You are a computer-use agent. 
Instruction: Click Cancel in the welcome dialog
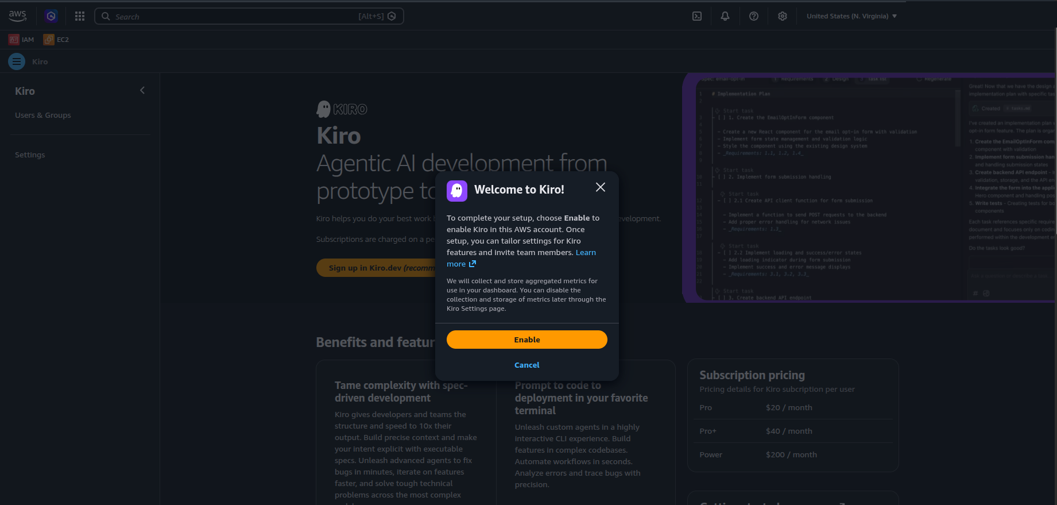point(527,365)
